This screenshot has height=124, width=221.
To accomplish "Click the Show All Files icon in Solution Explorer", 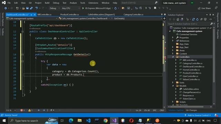I will pyautogui.click(x=205, y=19).
